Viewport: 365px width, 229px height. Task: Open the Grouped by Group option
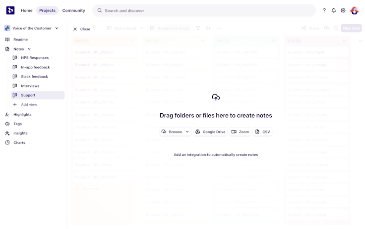[170, 28]
